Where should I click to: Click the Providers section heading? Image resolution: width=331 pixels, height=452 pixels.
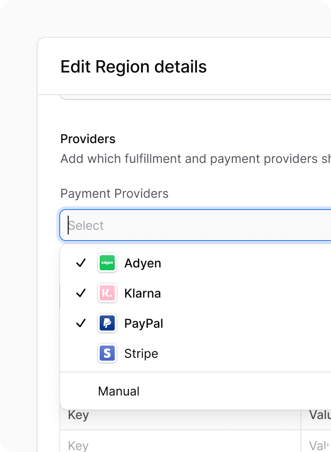coord(88,139)
